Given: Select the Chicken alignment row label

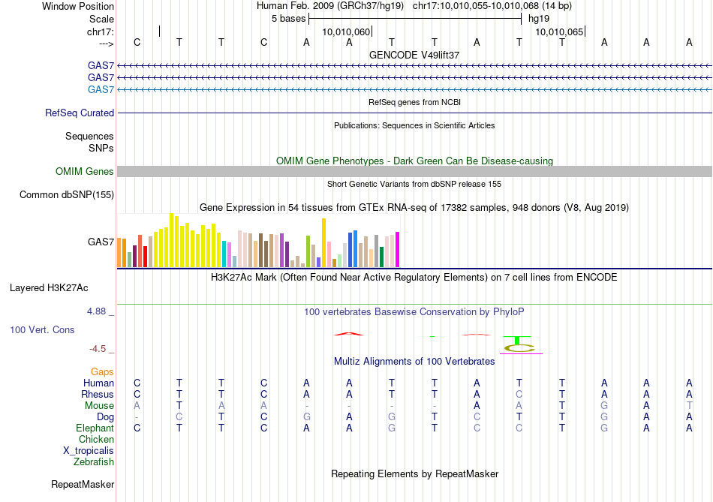Looking at the screenshot, I should [x=96, y=440].
